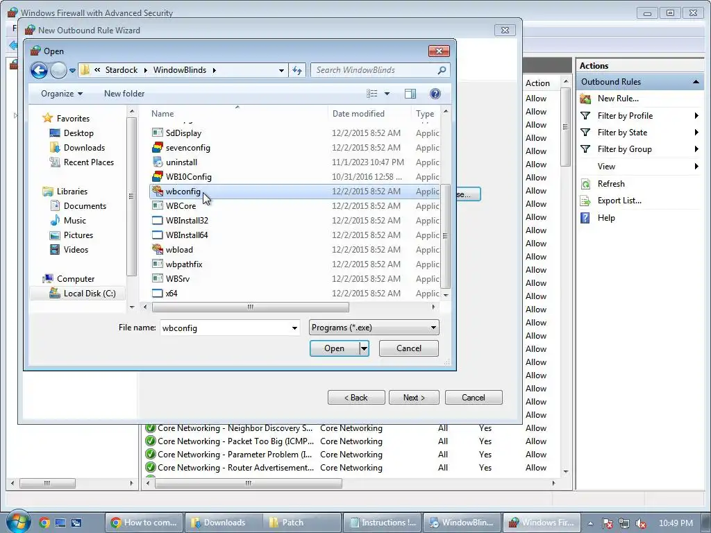Open the Programs (*.exe) file type dropdown
Image resolution: width=711 pixels, height=533 pixels.
[374, 328]
